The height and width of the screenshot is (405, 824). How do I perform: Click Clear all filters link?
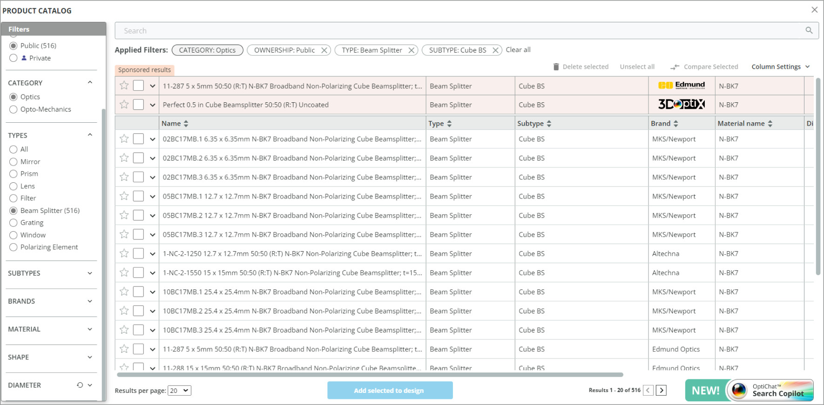(x=518, y=50)
